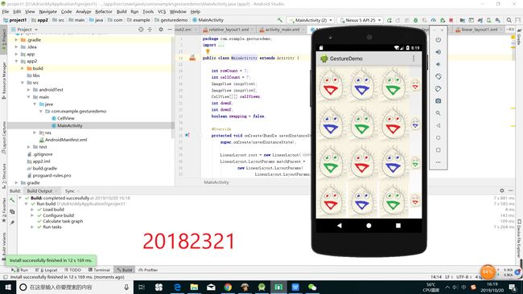
Task: Open GestureDemo overflow menu
Action: tap(414, 59)
